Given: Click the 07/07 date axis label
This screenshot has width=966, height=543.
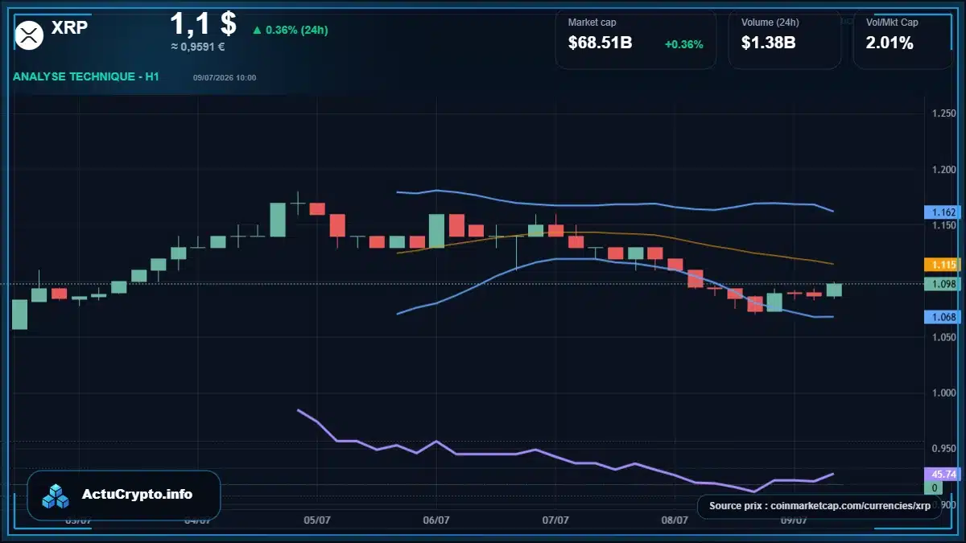Looking at the screenshot, I should [x=556, y=520].
